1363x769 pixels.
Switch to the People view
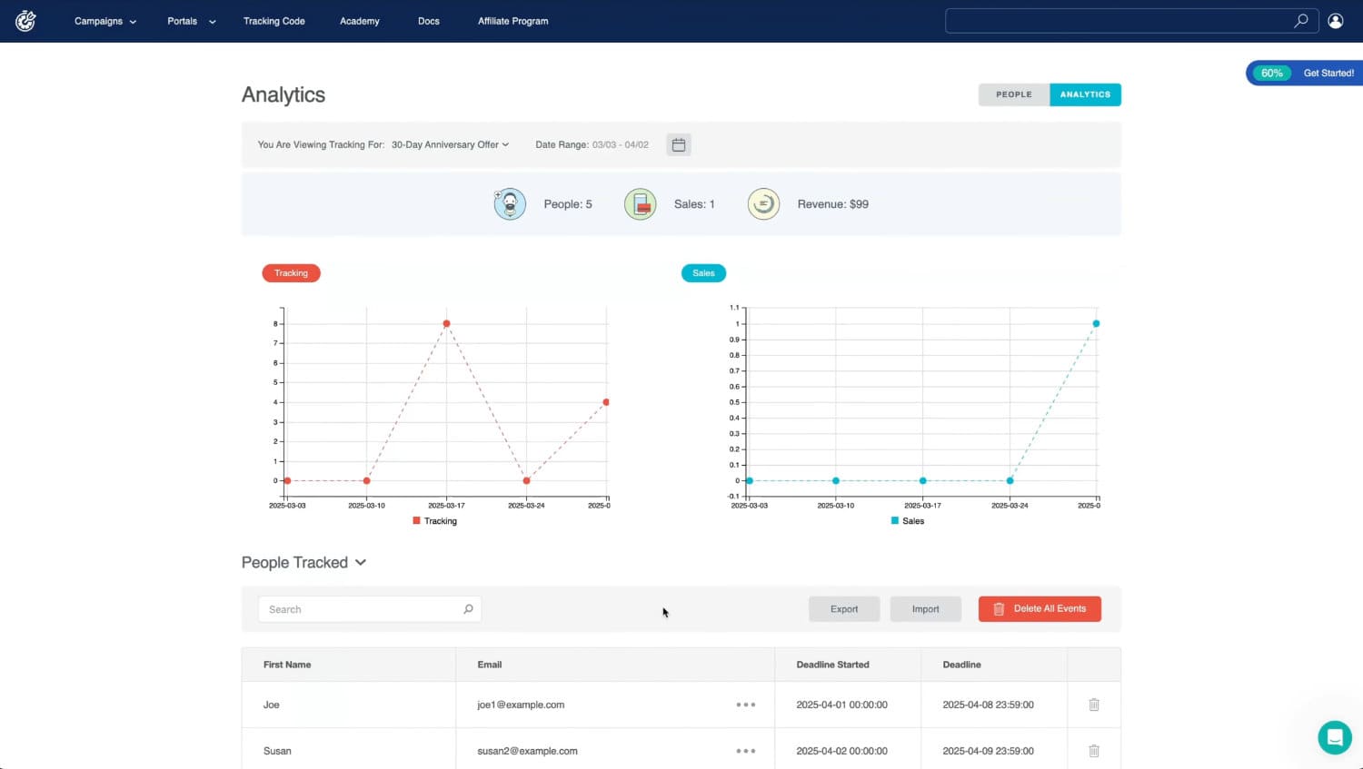1013,94
